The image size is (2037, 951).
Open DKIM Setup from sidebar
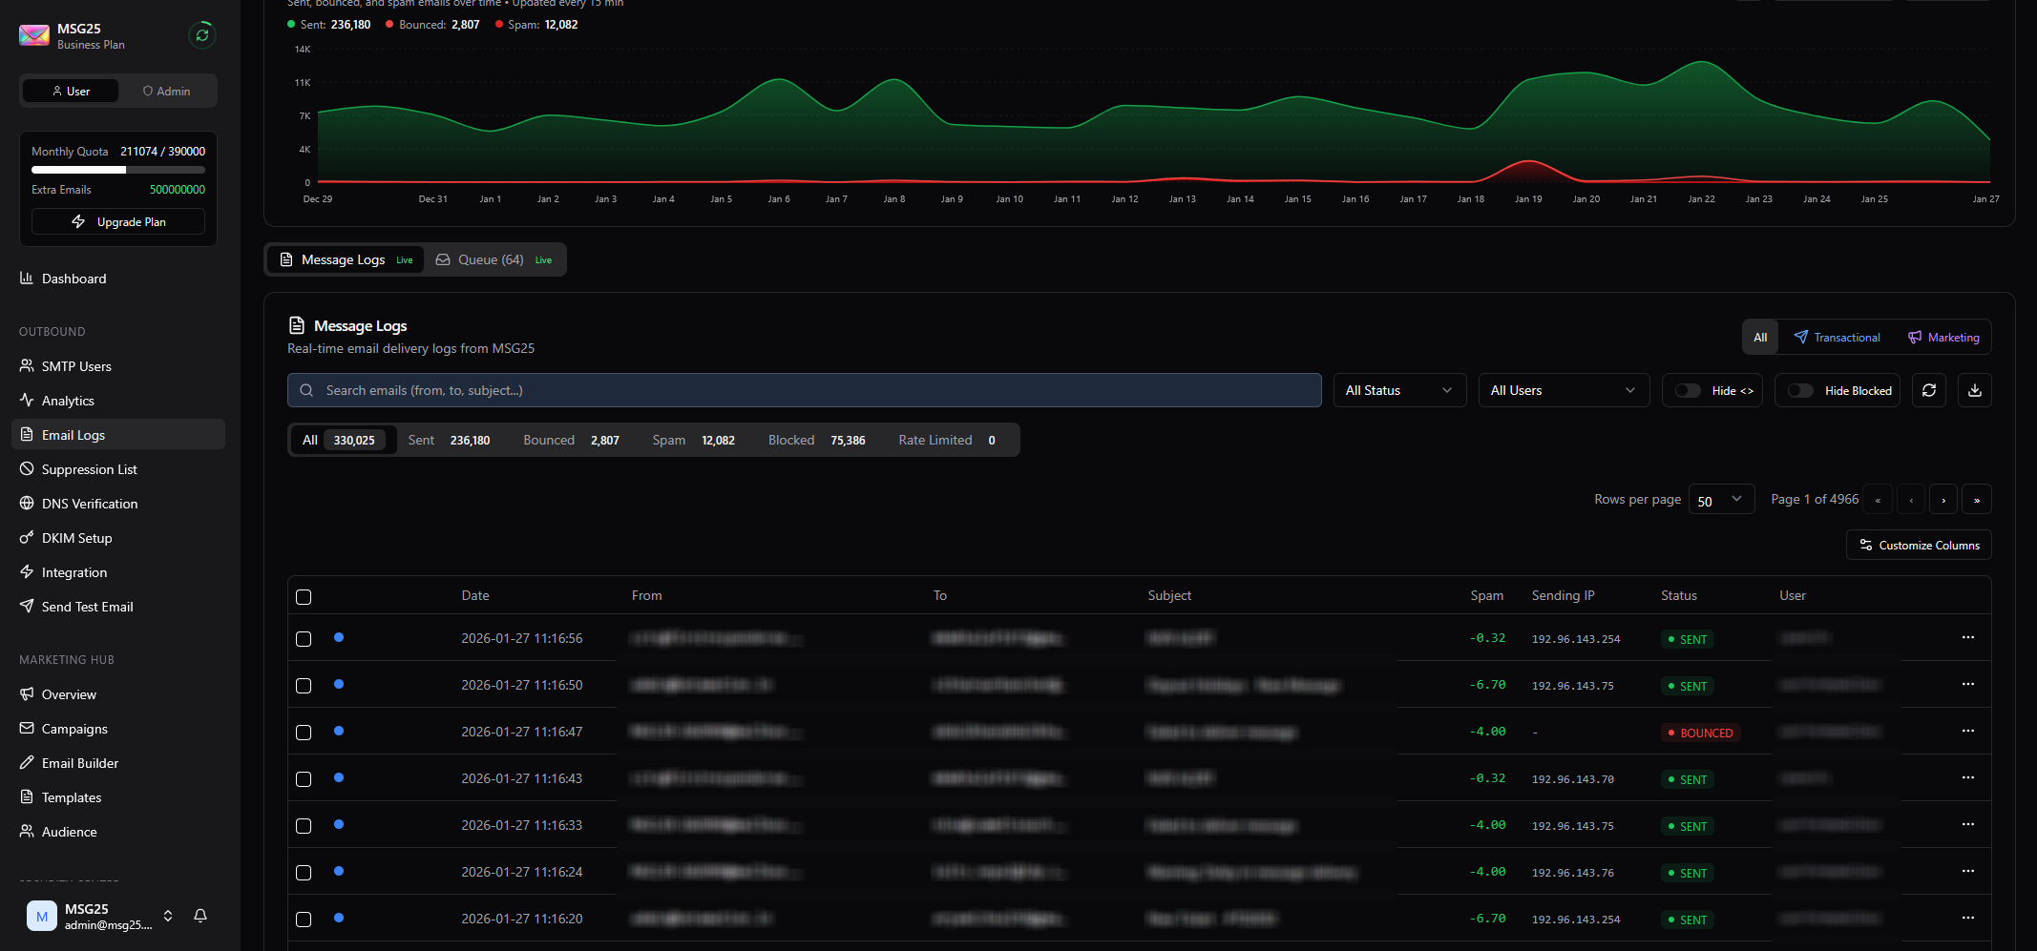76,538
